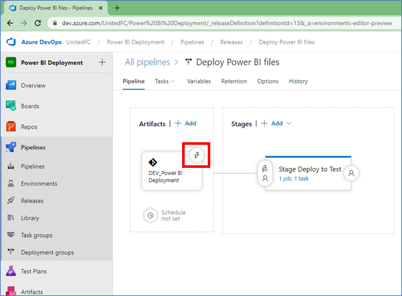Click the Deployment groups icon
This screenshot has height=296, width=402.
pos(11,251)
